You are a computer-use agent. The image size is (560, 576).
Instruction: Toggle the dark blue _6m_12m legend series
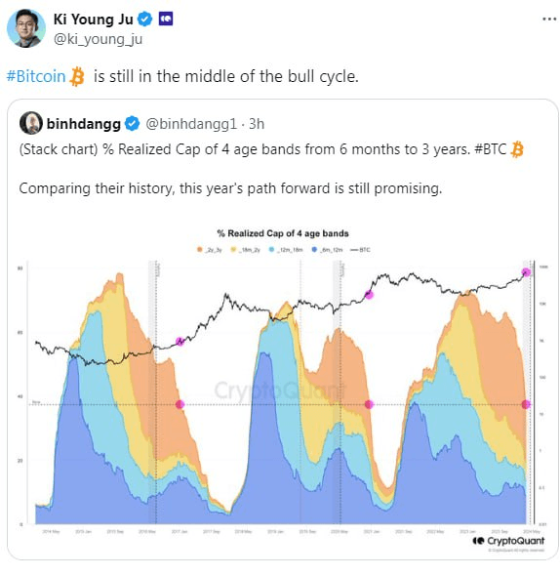327,250
